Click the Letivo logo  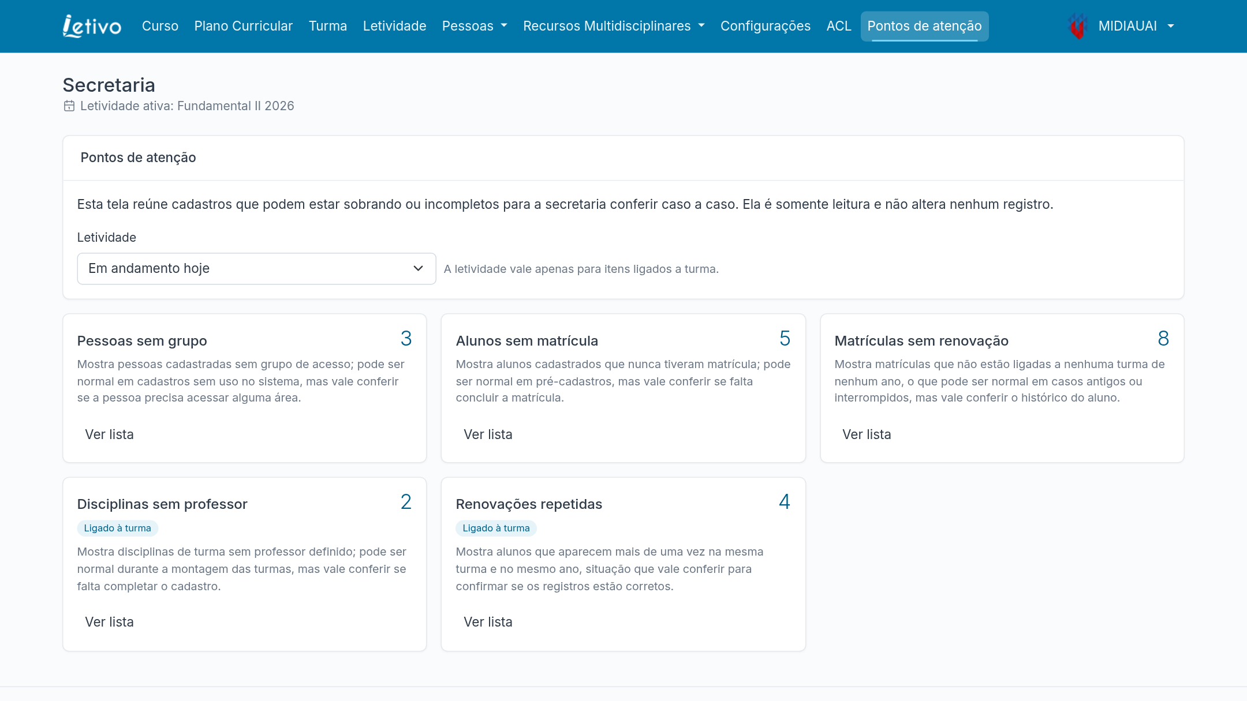coord(92,27)
